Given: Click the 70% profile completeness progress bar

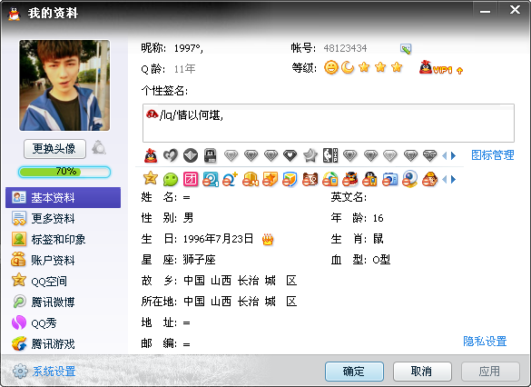Looking at the screenshot, I should [64, 172].
